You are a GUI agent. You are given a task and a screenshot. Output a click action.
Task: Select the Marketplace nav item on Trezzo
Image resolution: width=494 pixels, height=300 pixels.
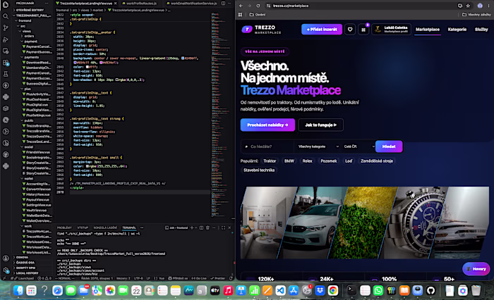pyautogui.click(x=427, y=30)
